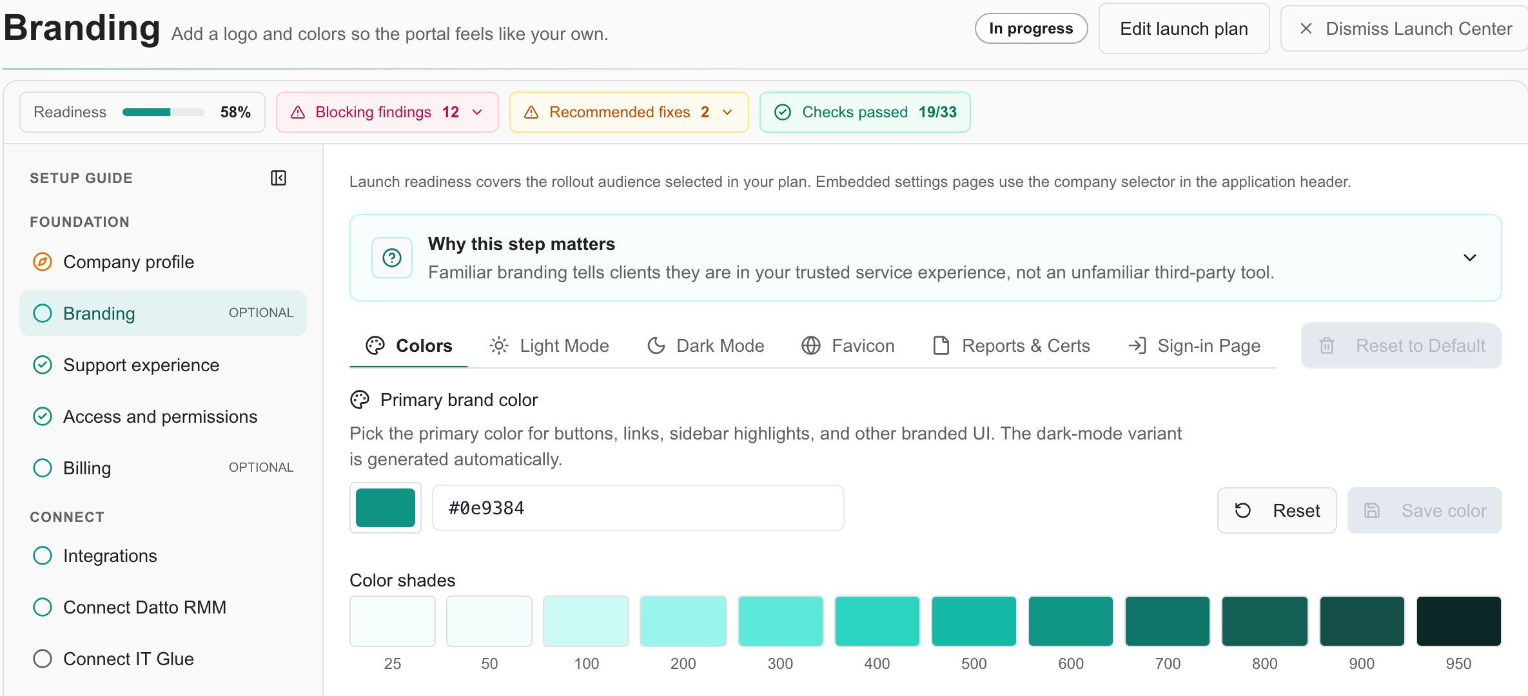Open Access and permissions setup step
This screenshot has height=696, width=1528.
pos(163,416)
